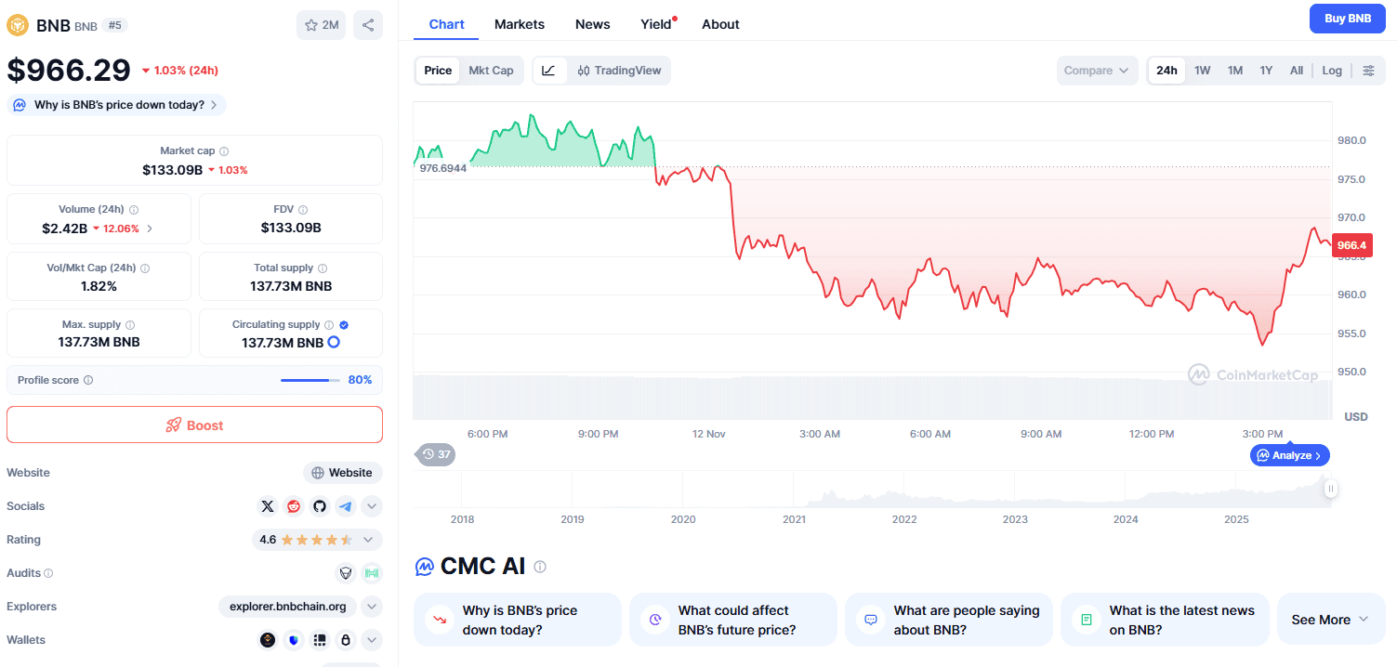Switch to the Markets tab
1397x667 pixels.
[x=520, y=24]
